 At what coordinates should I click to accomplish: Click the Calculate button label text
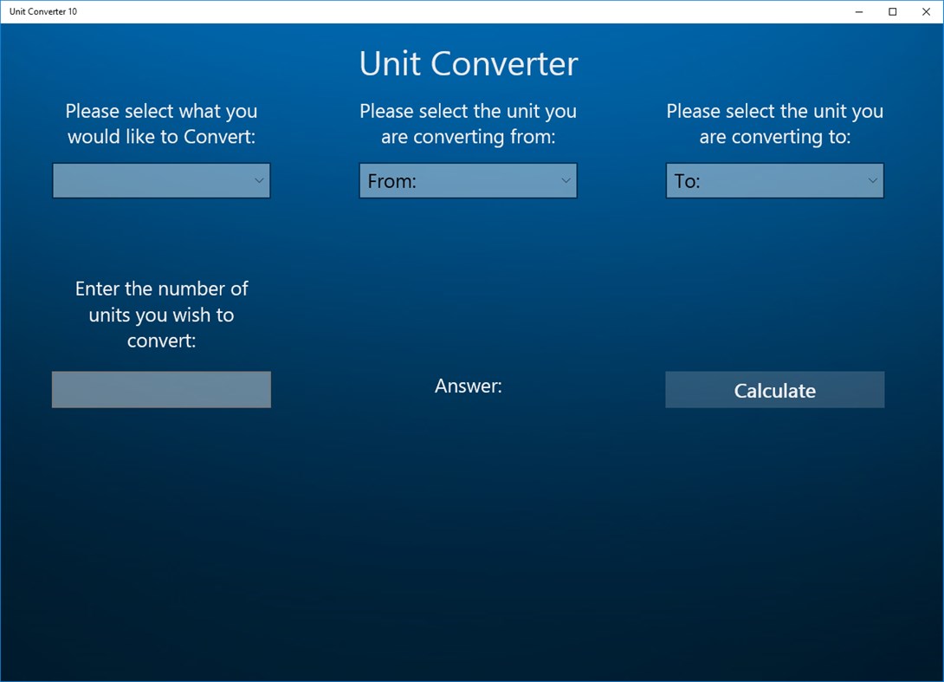click(774, 390)
